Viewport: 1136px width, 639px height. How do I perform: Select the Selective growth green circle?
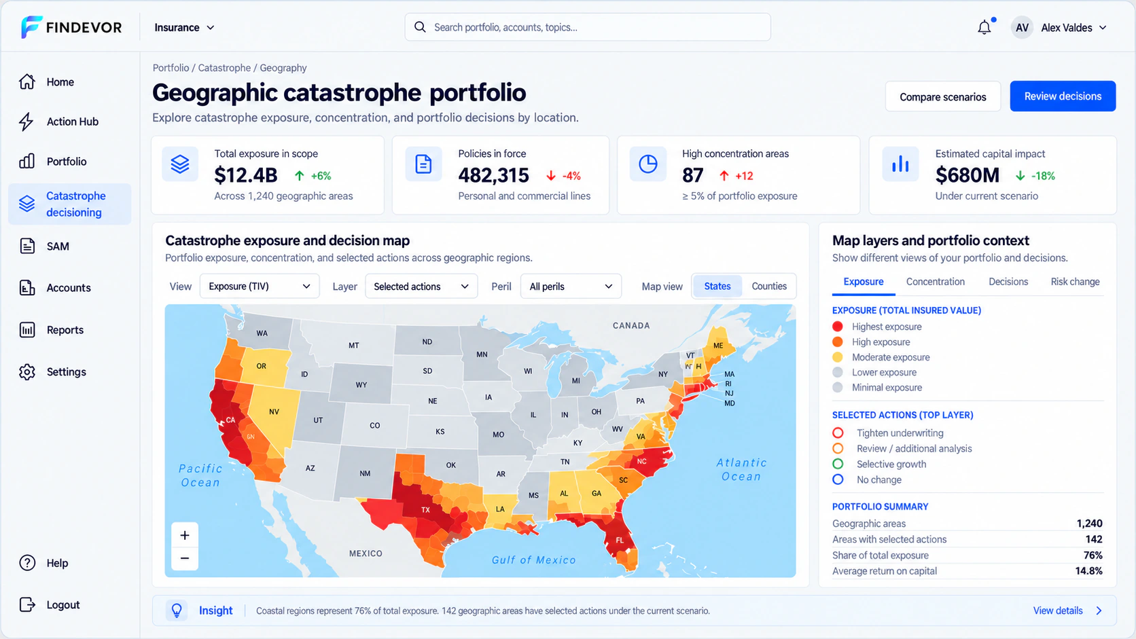pyautogui.click(x=838, y=464)
